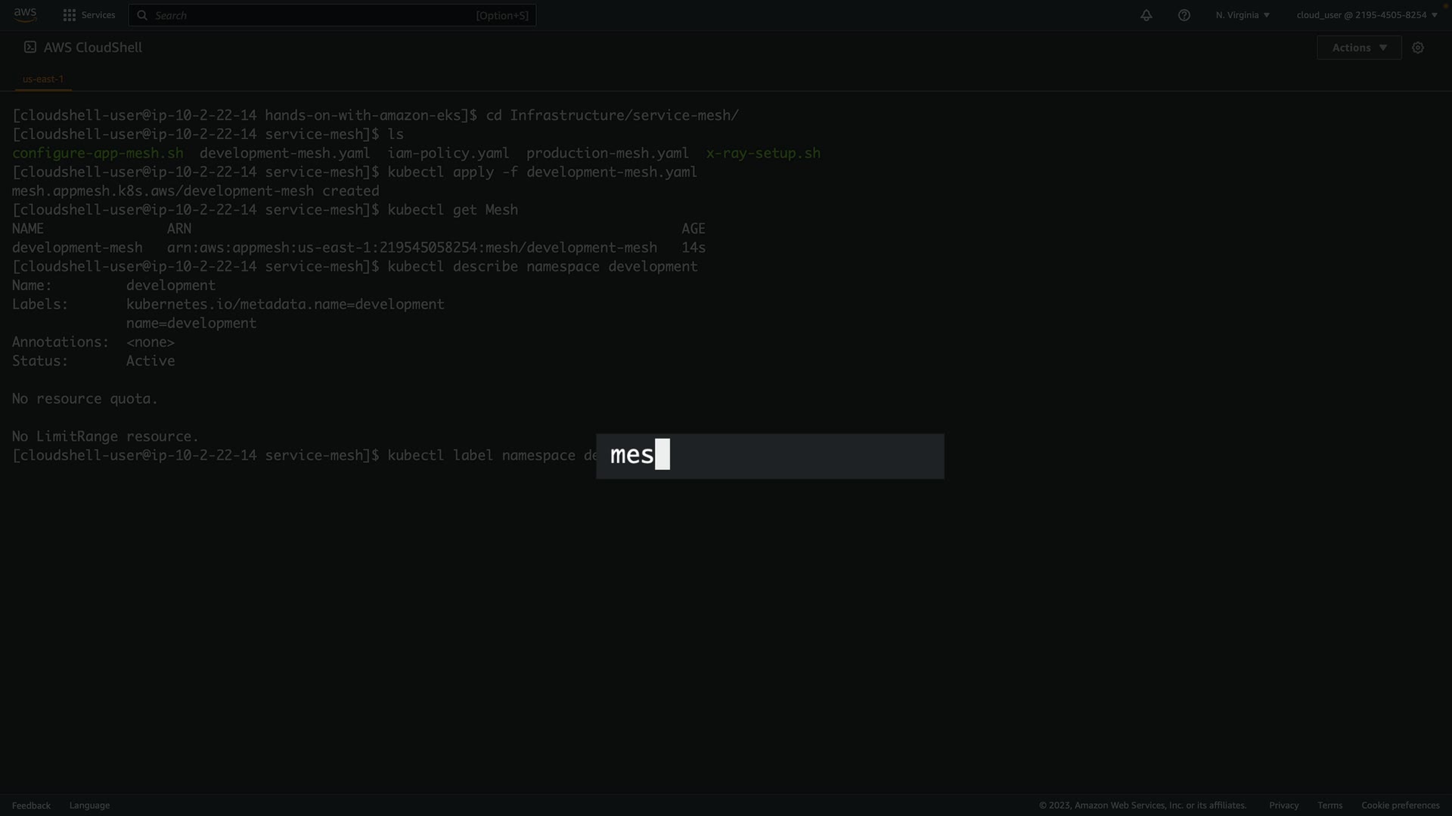Viewport: 1452px width, 816px height.
Task: Open Cookie preferences link
Action: click(x=1400, y=805)
